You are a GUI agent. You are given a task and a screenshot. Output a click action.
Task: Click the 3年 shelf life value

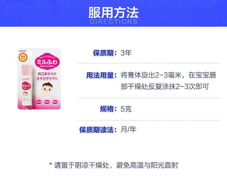click(126, 53)
